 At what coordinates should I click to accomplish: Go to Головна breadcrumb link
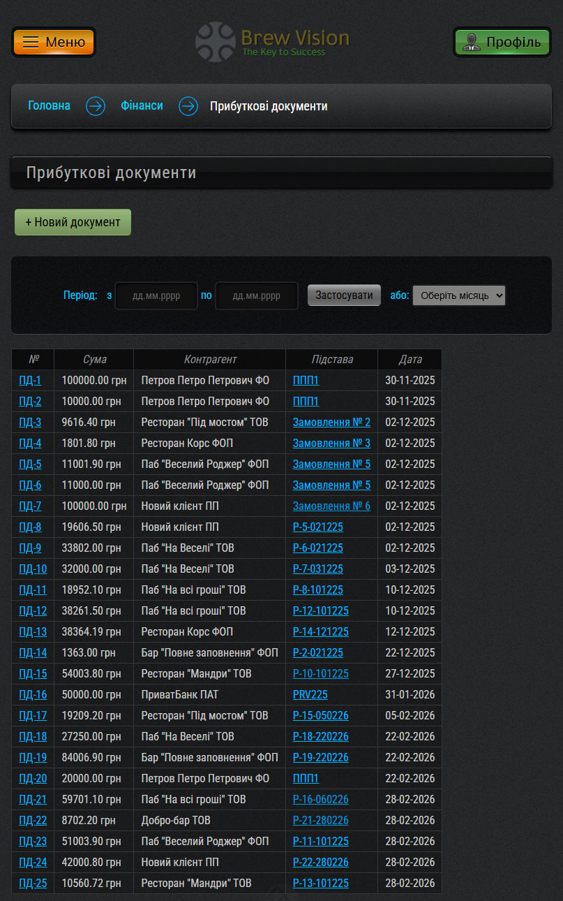point(49,106)
